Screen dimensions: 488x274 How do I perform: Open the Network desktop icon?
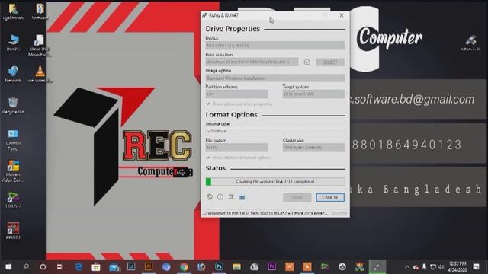coord(13,75)
